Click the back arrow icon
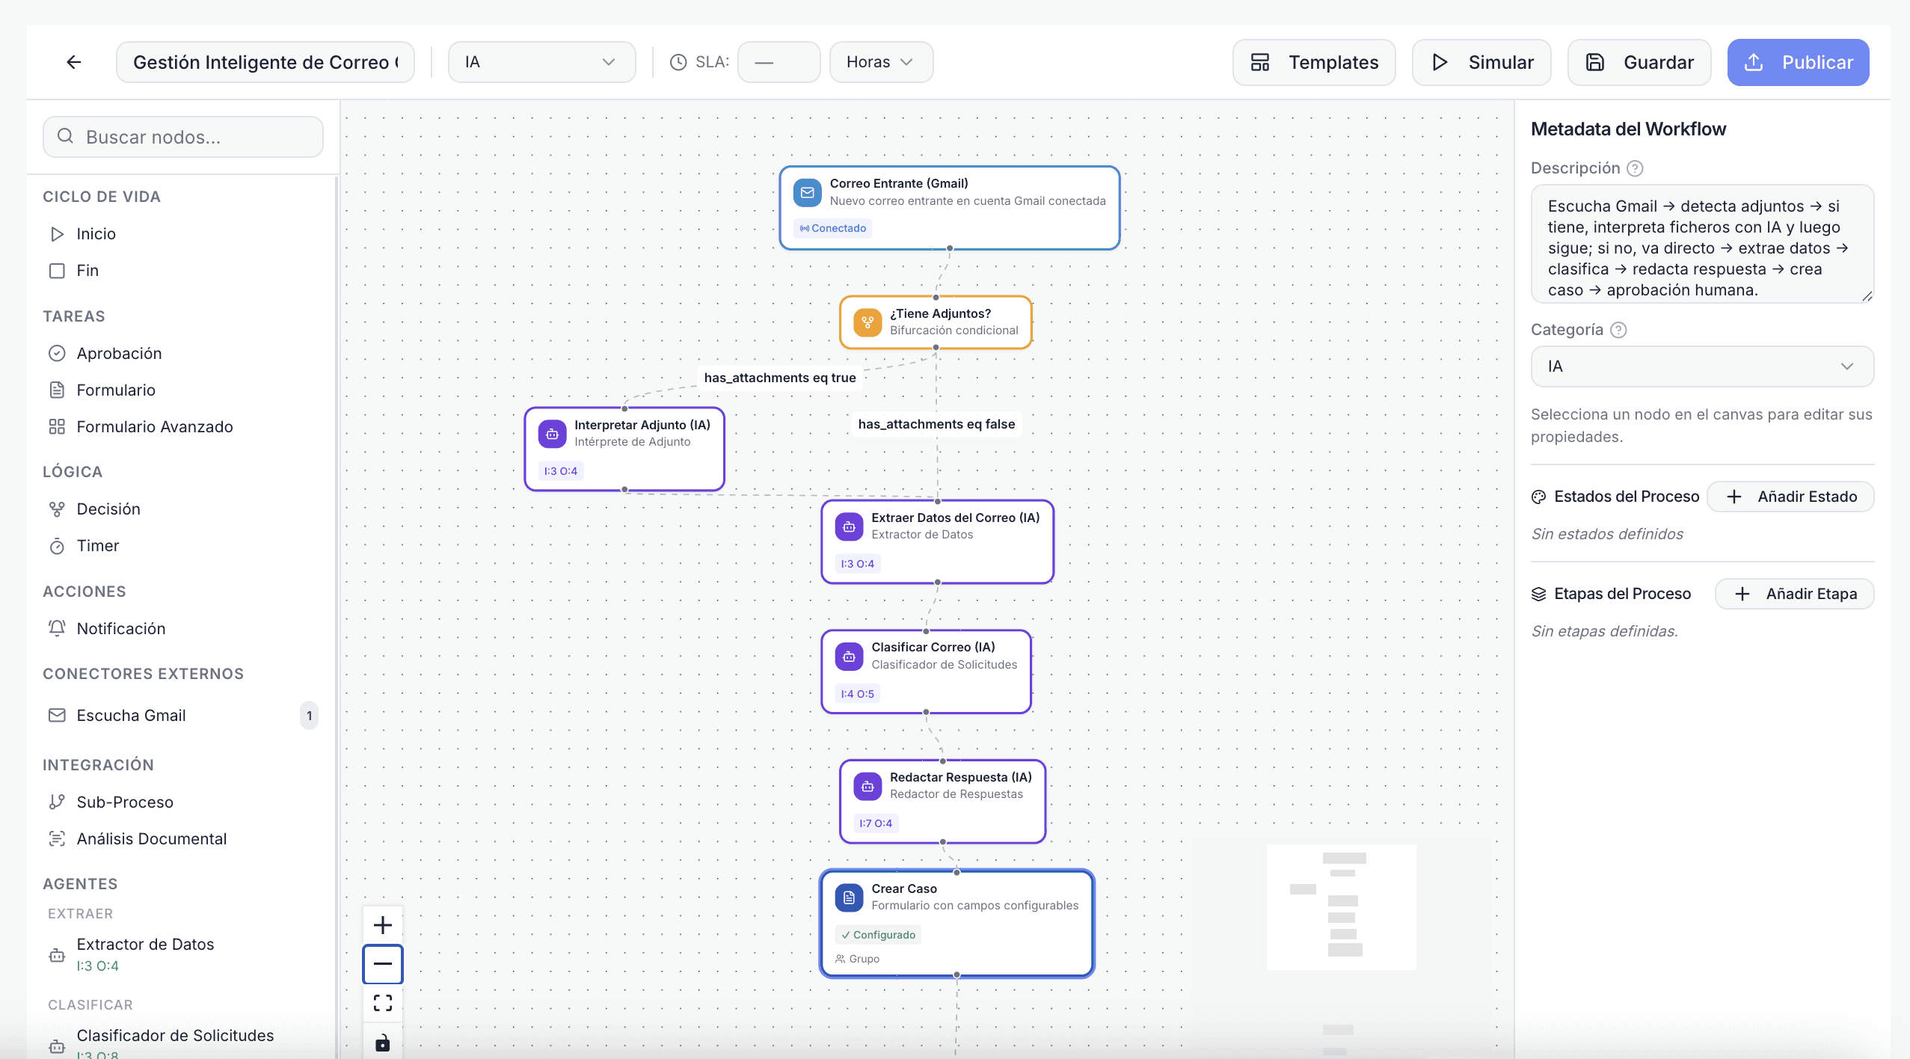The width and height of the screenshot is (1910, 1059). click(73, 62)
